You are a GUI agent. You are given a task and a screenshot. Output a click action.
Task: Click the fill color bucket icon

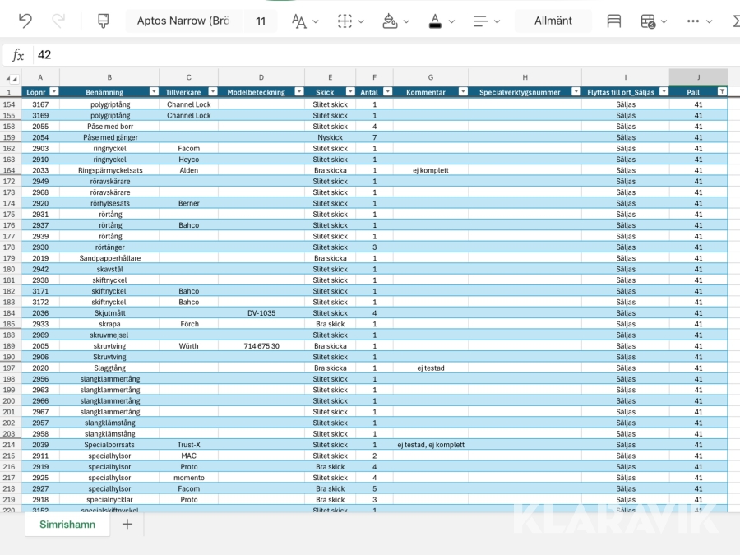(x=390, y=21)
